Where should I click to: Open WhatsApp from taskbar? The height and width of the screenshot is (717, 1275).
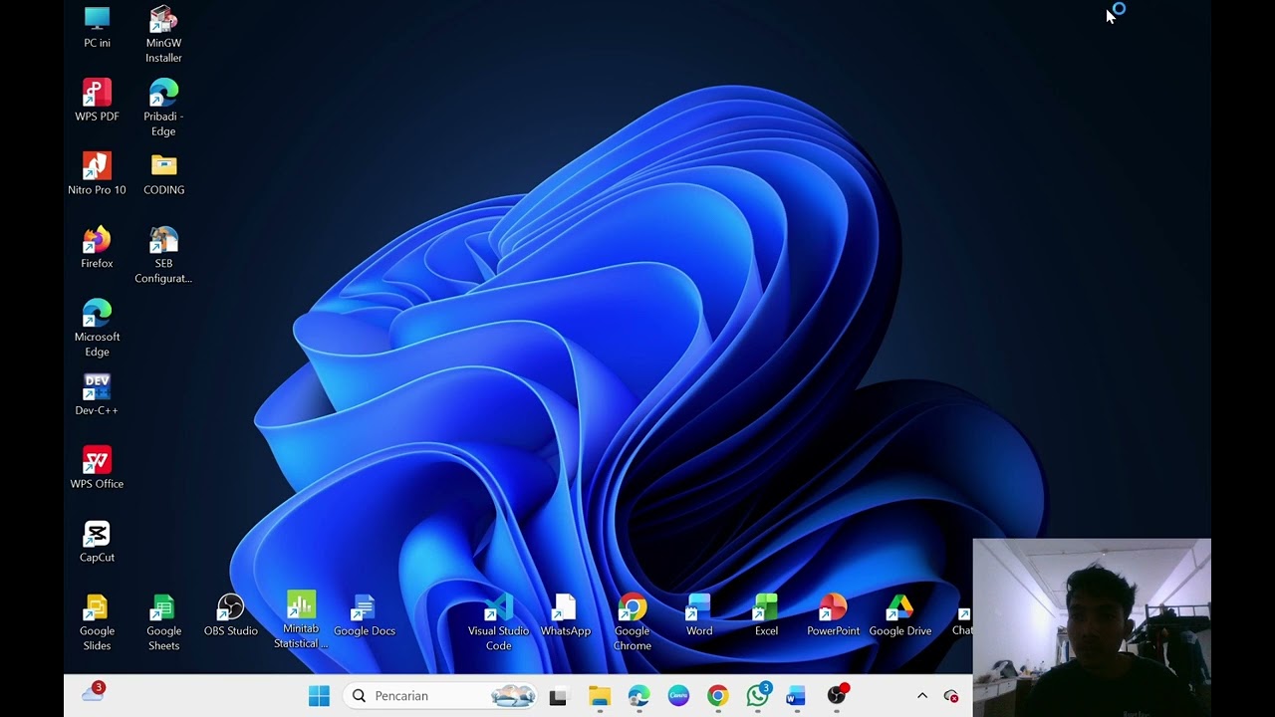click(758, 696)
